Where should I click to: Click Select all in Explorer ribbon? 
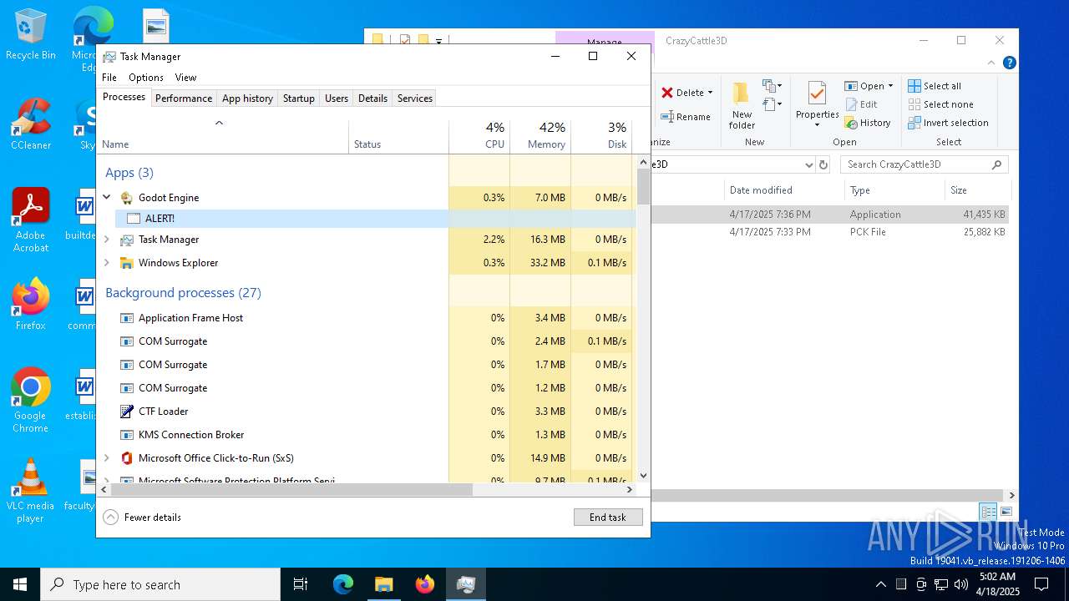[x=935, y=86]
